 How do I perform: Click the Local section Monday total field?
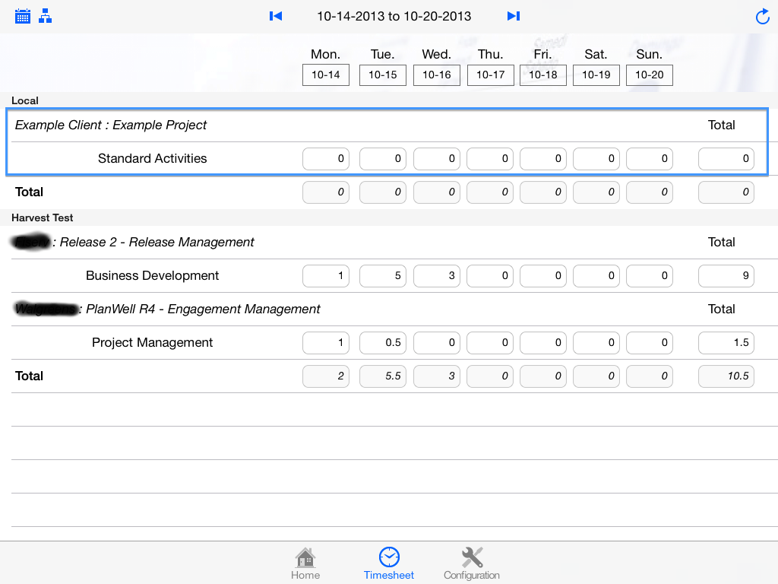pos(326,192)
